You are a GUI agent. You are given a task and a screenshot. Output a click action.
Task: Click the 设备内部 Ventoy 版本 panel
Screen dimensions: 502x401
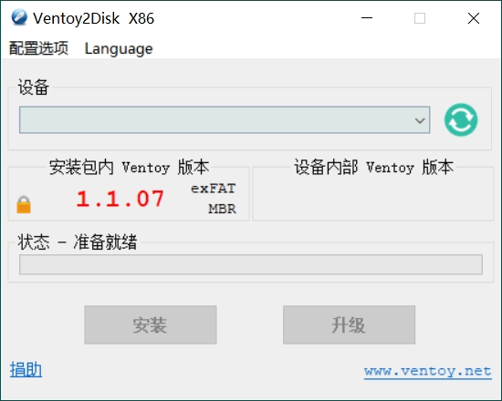373,193
